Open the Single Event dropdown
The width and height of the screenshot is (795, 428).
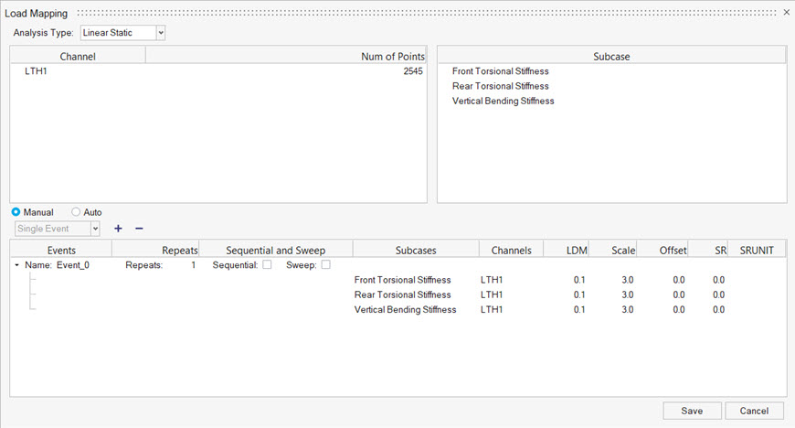[x=58, y=229]
